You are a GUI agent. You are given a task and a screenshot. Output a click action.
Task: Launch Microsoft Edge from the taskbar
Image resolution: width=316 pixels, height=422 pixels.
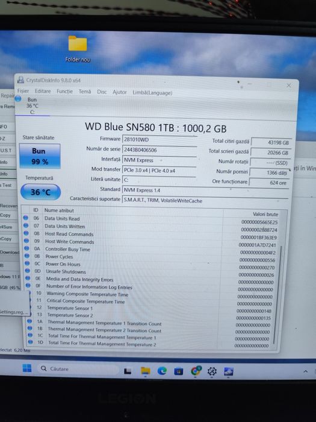162,371
